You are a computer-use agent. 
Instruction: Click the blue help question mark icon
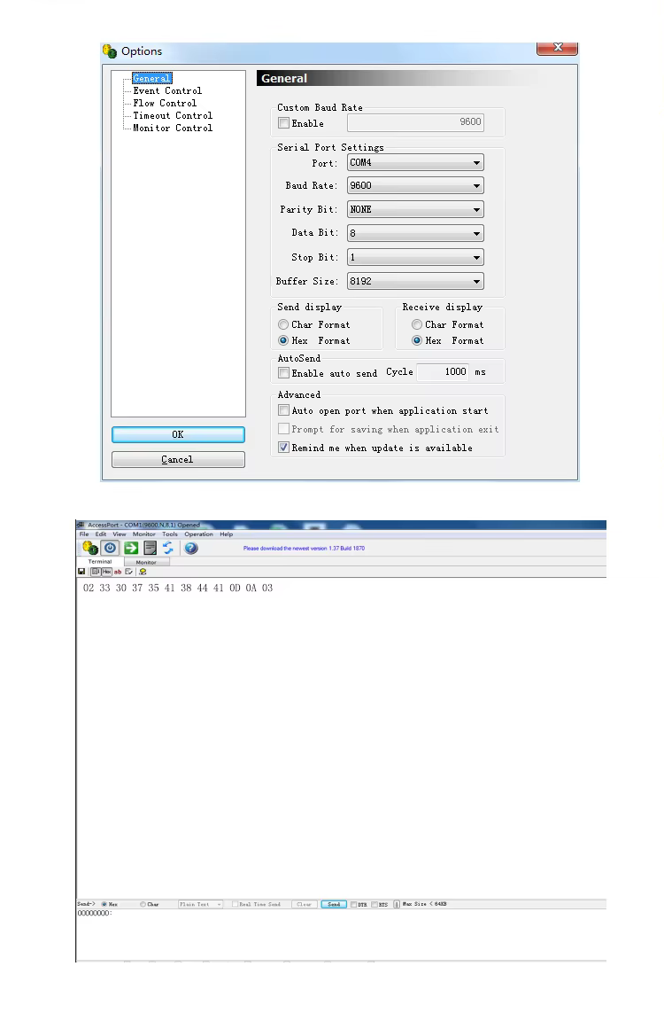tap(190, 549)
